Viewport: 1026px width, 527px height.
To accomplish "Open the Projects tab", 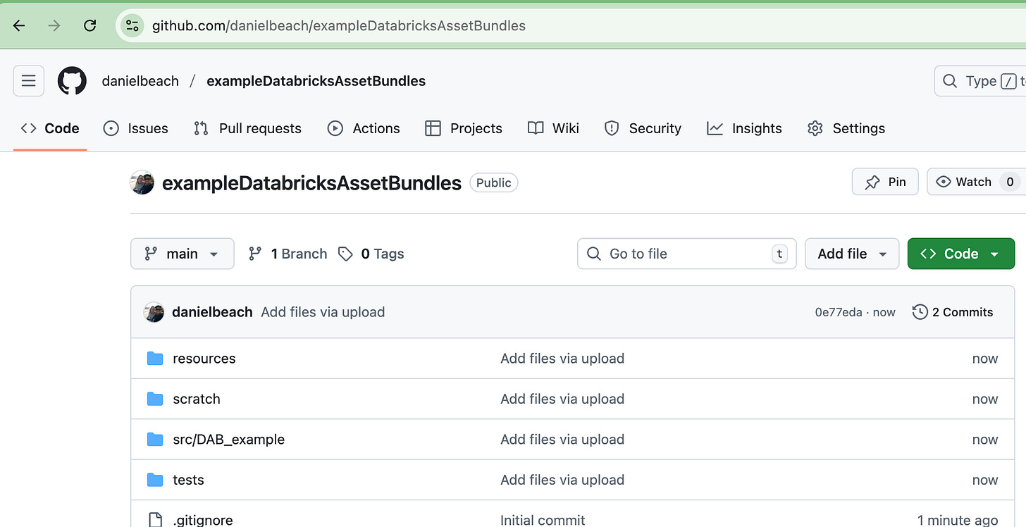I will [x=464, y=128].
